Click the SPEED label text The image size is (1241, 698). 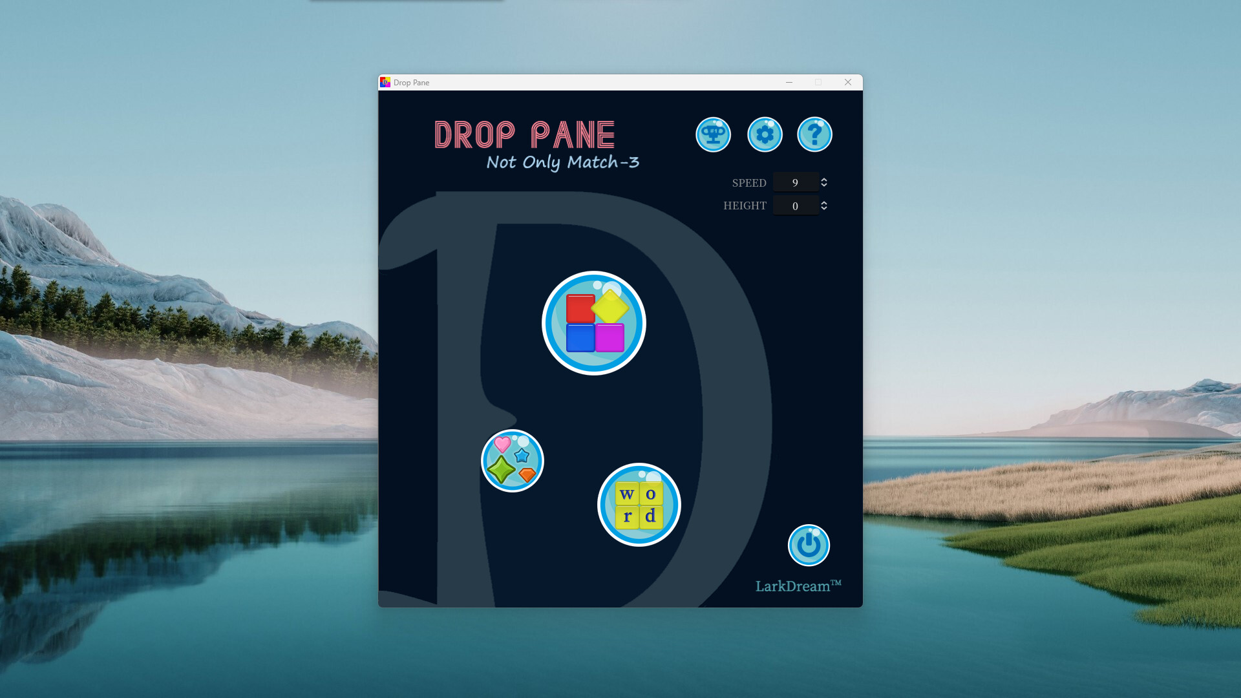(749, 183)
